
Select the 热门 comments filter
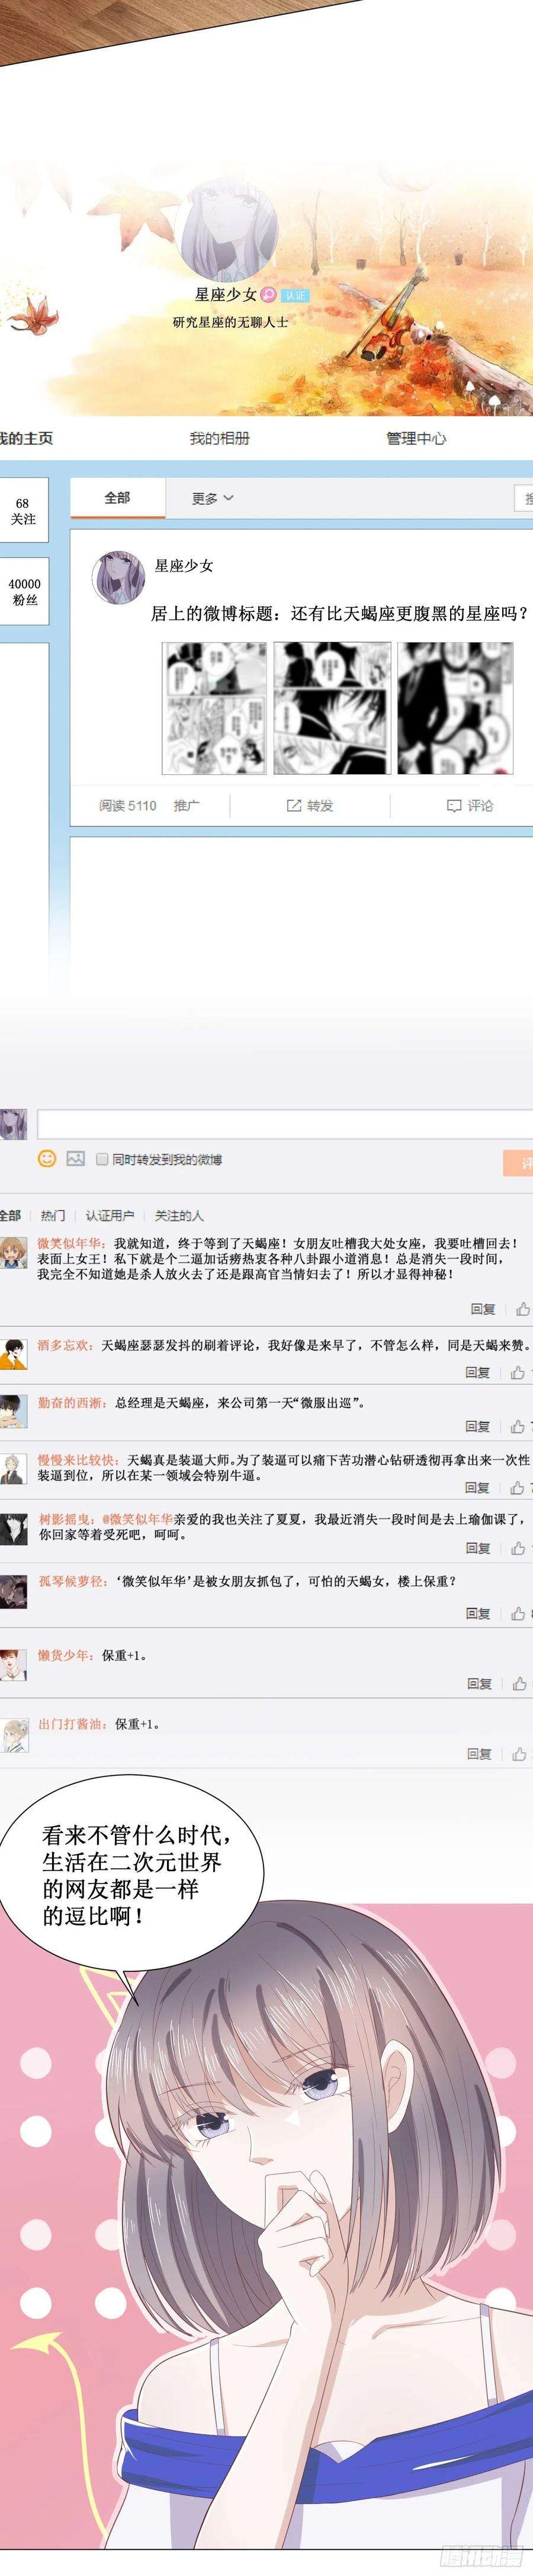53,1215
